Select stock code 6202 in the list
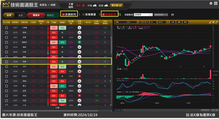The image size is (219, 119). 16,91
